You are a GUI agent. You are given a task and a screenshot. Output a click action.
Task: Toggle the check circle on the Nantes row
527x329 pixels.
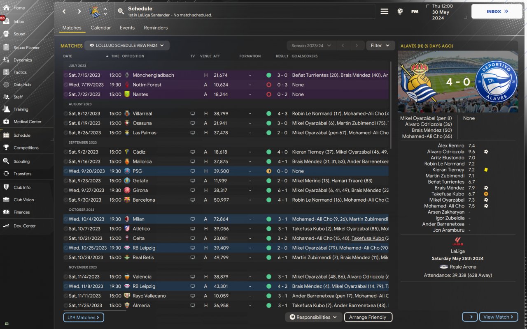[x=65, y=94]
